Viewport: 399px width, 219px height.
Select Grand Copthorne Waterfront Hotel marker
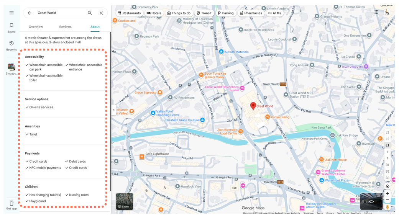318,172
